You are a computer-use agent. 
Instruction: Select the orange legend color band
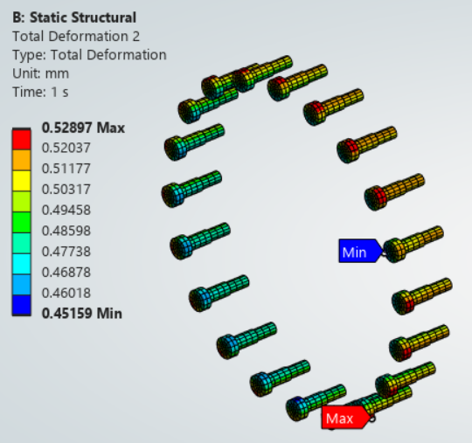coord(21,160)
